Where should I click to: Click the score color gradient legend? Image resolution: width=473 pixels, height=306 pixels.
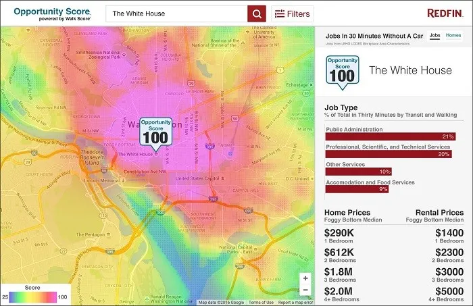pos(33,297)
